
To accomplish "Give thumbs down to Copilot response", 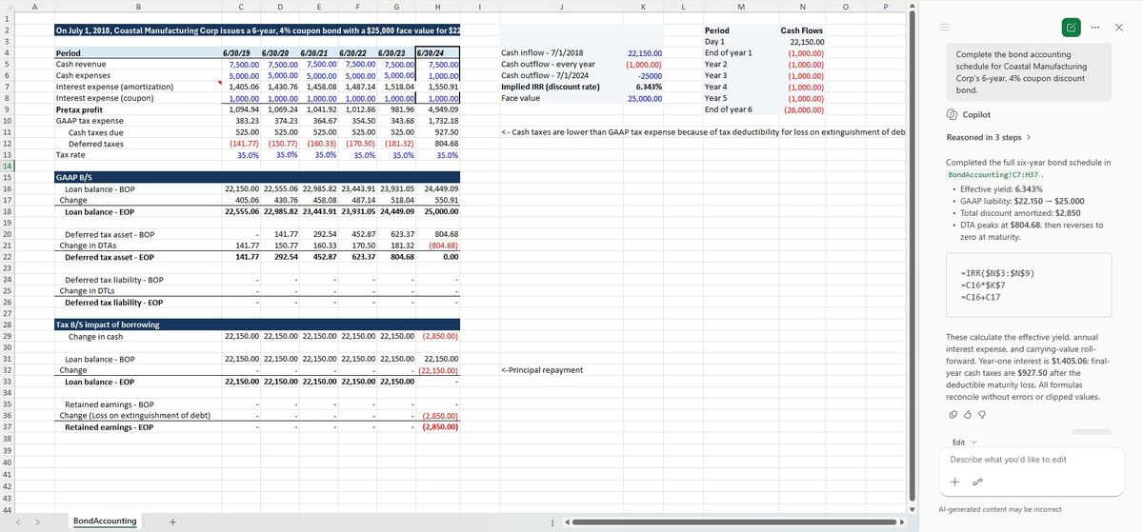I will click(982, 414).
